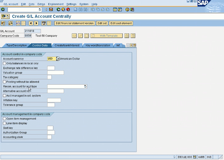224x160 pixels.
Task: Go to First Page icon
Action: [93, 10]
